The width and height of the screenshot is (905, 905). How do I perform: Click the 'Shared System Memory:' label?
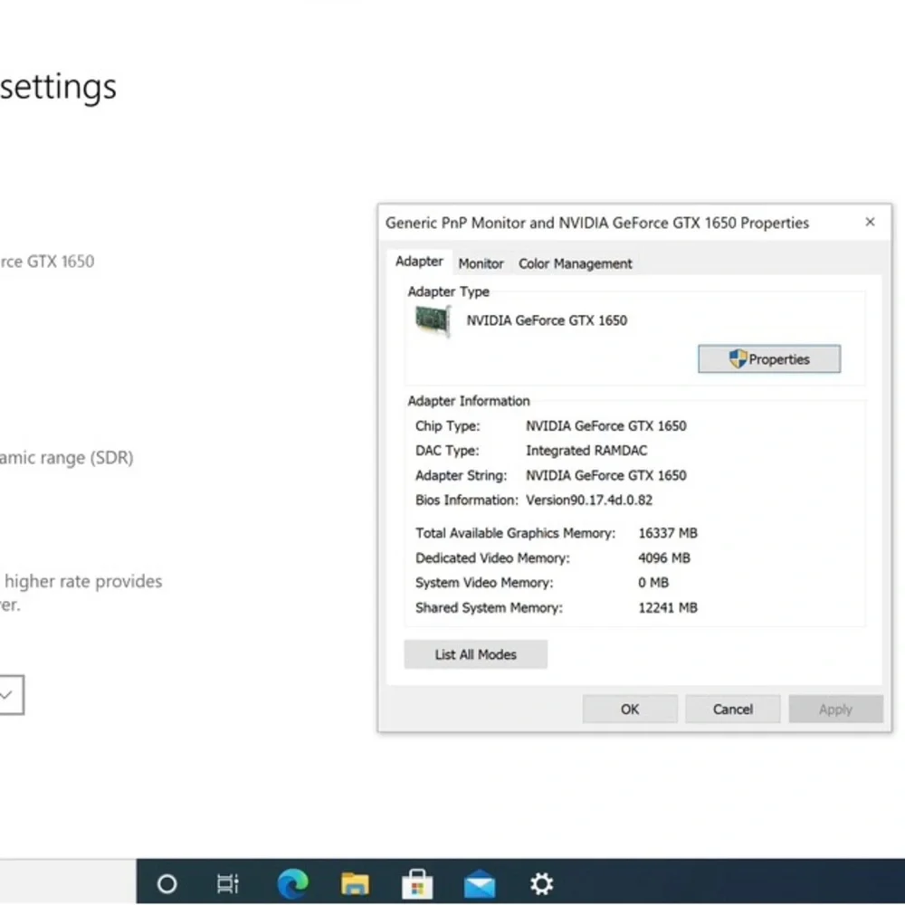click(x=489, y=607)
